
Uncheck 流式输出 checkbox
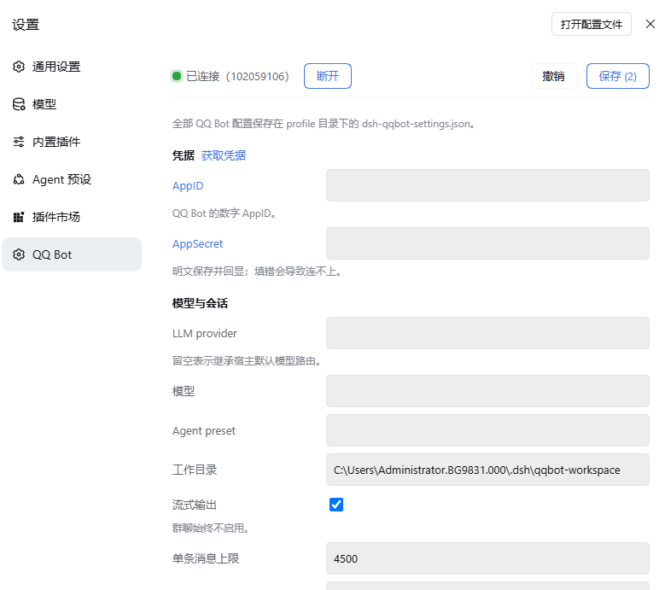click(336, 505)
